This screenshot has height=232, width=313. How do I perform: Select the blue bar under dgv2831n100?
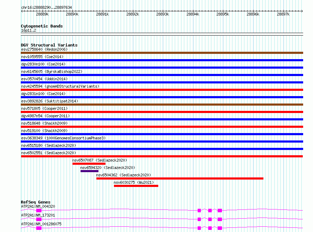coord(162,97)
